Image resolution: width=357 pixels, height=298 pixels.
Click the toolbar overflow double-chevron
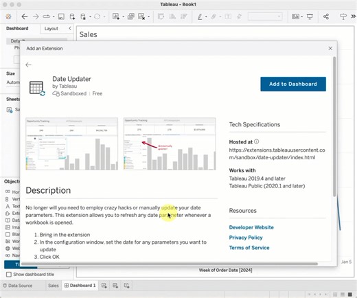[x=354, y=16]
